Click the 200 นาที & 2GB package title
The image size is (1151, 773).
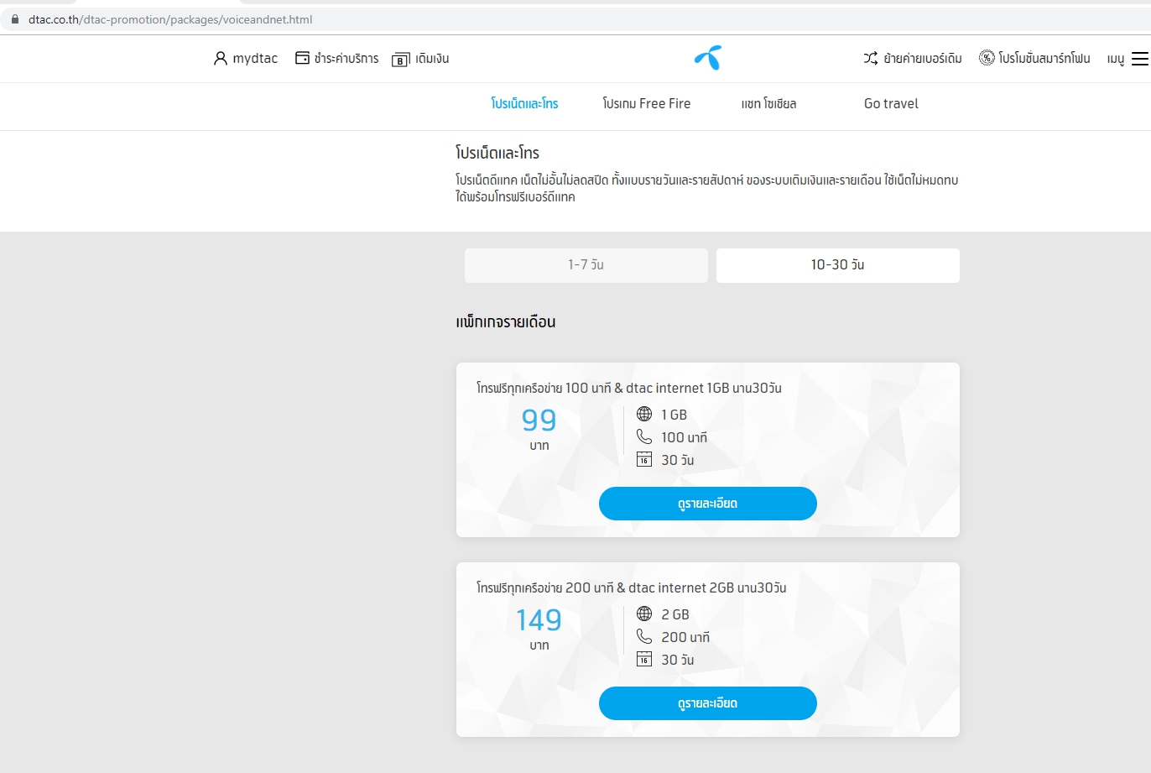[x=632, y=588]
